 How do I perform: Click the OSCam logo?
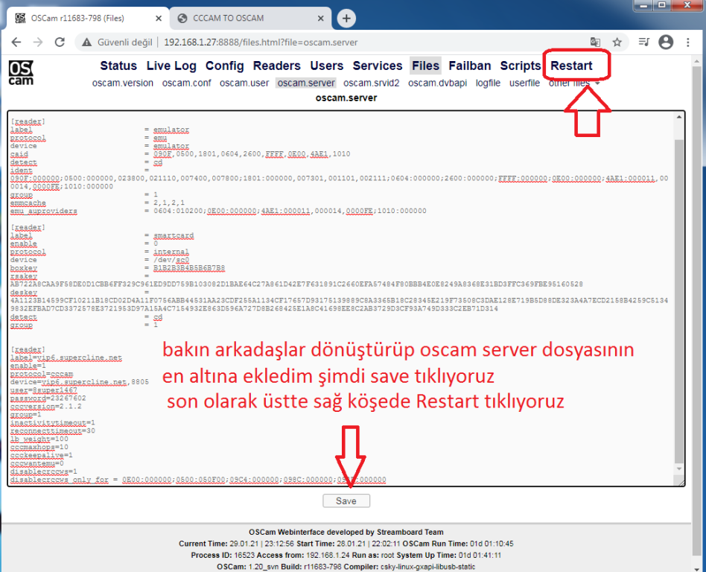[x=21, y=73]
